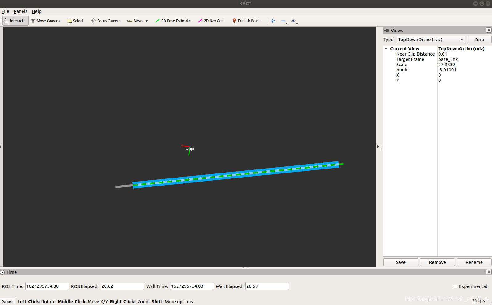The height and width of the screenshot is (305, 492).
Task: Activate the Focus Camera tool
Action: (x=106, y=21)
